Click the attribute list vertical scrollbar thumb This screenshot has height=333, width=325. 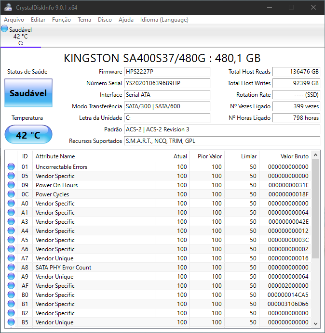316,209
